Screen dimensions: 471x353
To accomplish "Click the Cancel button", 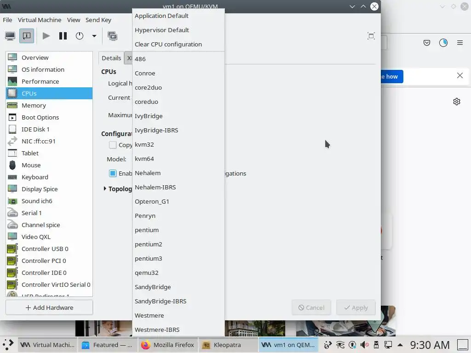I will [311, 307].
